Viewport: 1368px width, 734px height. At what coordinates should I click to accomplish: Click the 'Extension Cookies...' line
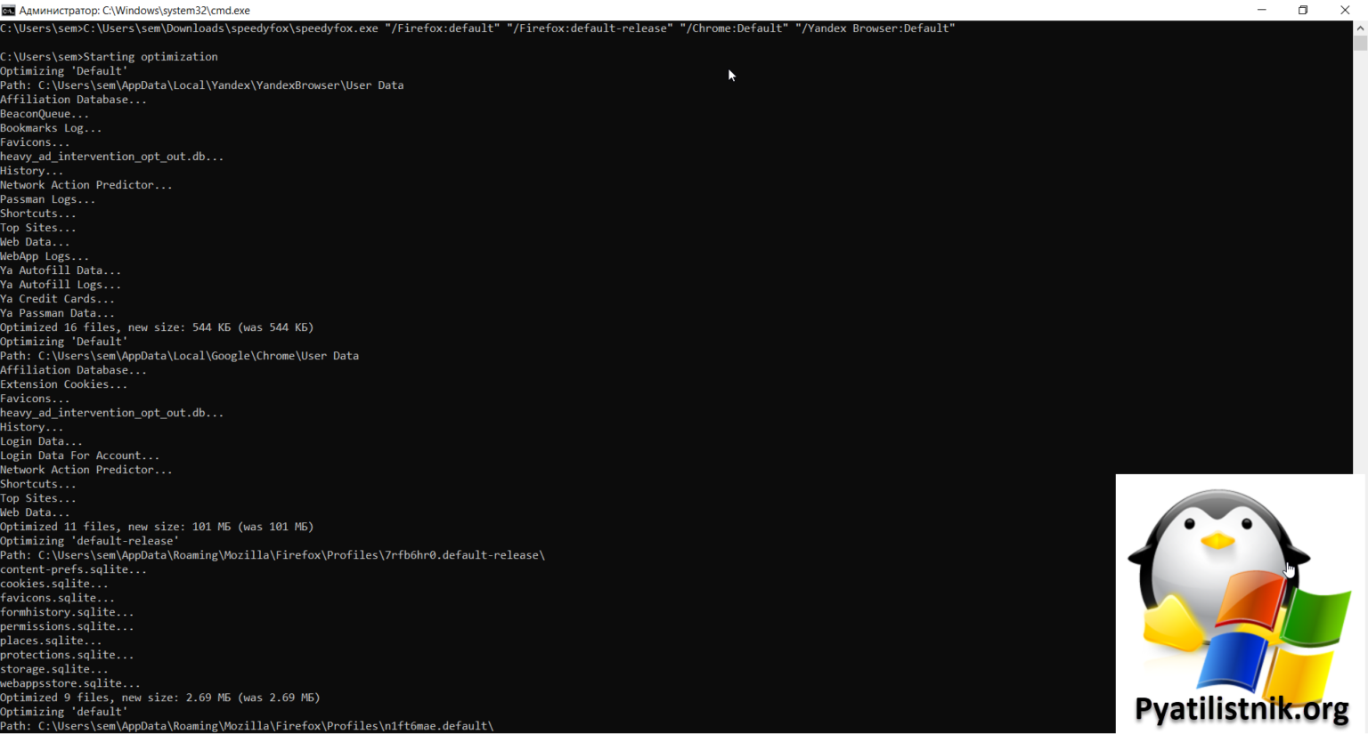pos(64,384)
